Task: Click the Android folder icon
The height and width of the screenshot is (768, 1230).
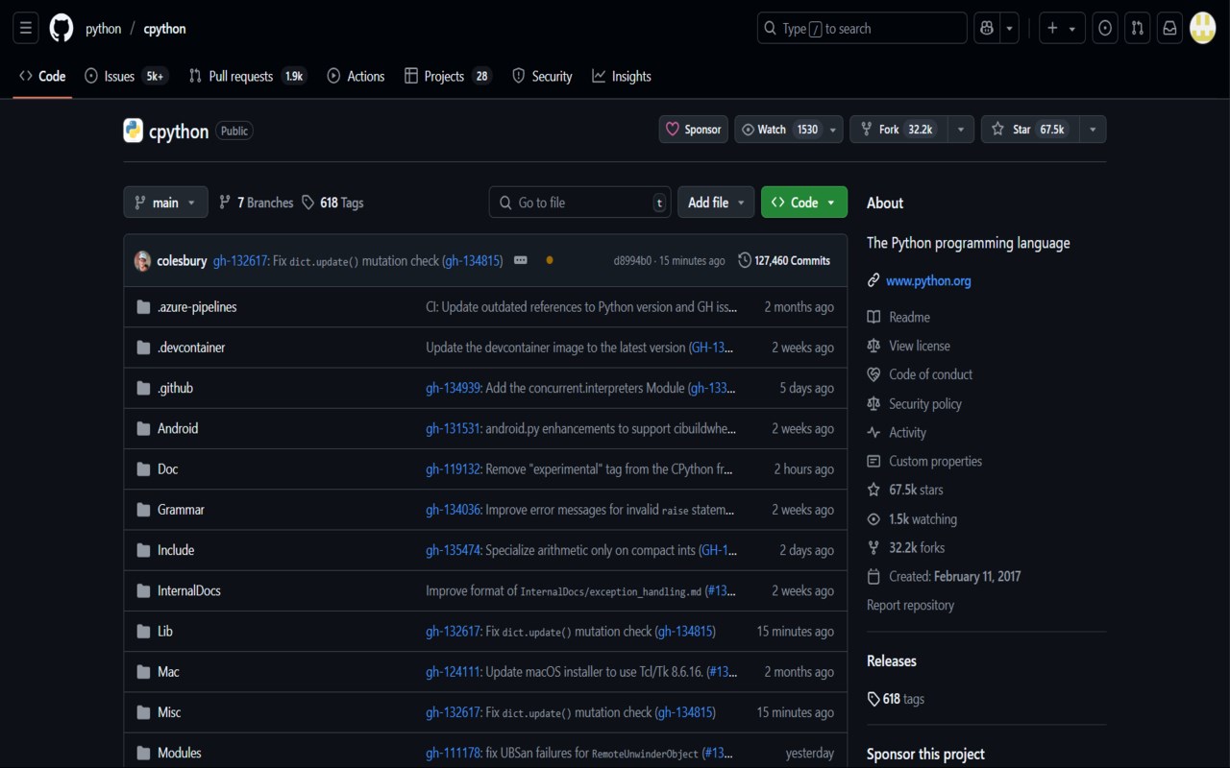Action: pyautogui.click(x=143, y=429)
